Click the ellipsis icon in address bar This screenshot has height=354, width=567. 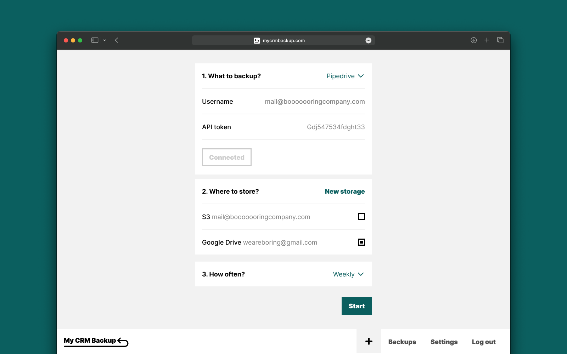click(369, 40)
